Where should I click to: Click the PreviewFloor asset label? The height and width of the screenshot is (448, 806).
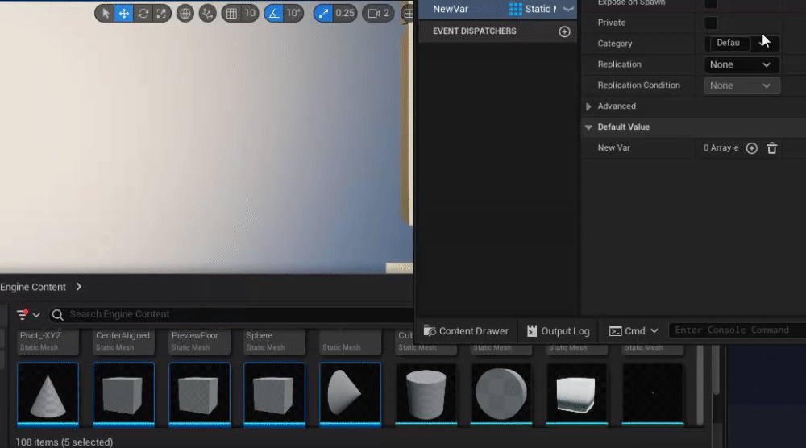pyautogui.click(x=195, y=335)
